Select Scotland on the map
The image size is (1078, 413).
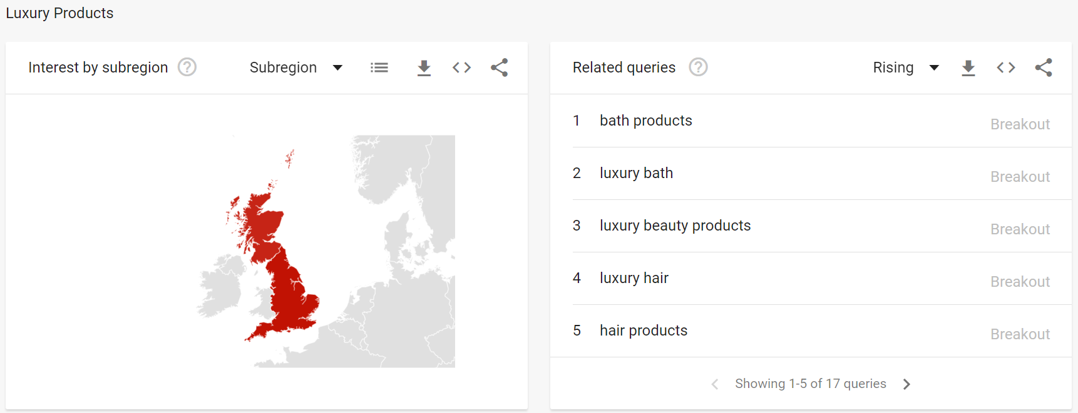(x=263, y=225)
